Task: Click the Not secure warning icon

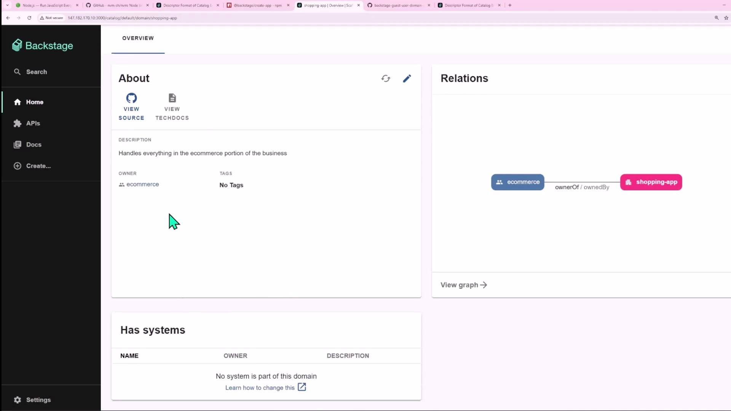Action: pyautogui.click(x=42, y=18)
